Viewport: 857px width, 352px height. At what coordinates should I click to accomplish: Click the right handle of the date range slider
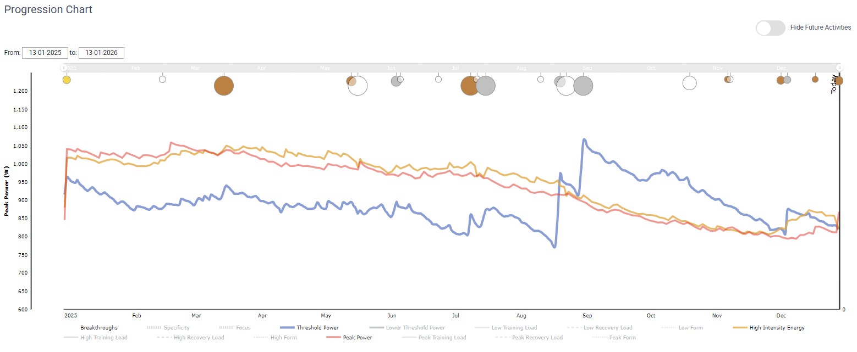(839, 68)
